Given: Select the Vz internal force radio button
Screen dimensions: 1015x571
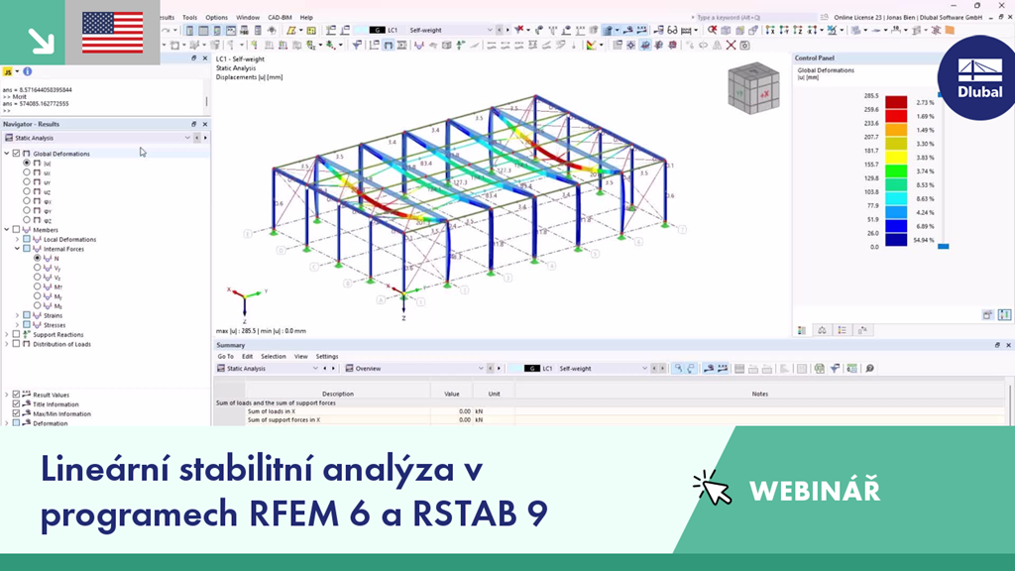Looking at the screenshot, I should pyautogui.click(x=37, y=278).
